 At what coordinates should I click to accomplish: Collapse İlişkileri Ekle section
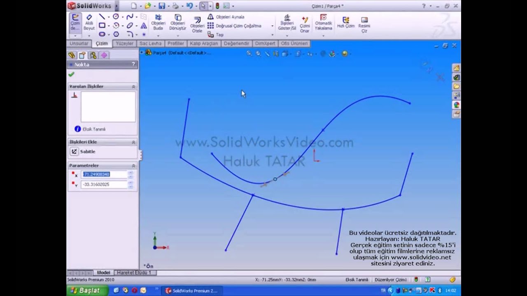(x=133, y=142)
